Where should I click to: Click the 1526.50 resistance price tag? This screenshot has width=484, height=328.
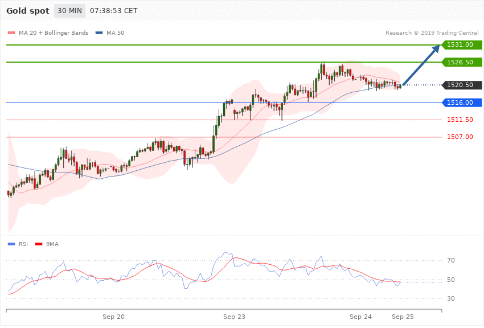[462, 62]
